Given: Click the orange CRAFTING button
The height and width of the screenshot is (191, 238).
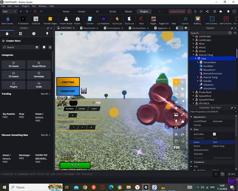Looking at the screenshot, I should click(x=68, y=82).
